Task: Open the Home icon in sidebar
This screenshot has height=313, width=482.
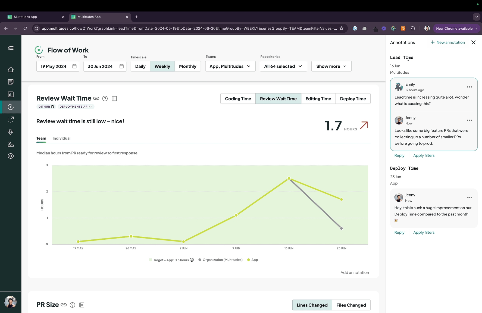Action: coord(11,70)
